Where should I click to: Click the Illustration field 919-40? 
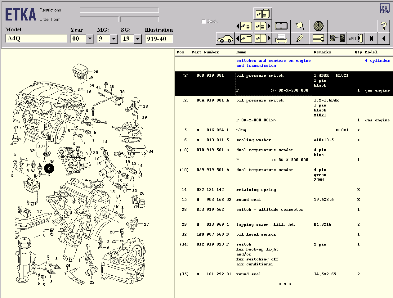tap(159, 39)
